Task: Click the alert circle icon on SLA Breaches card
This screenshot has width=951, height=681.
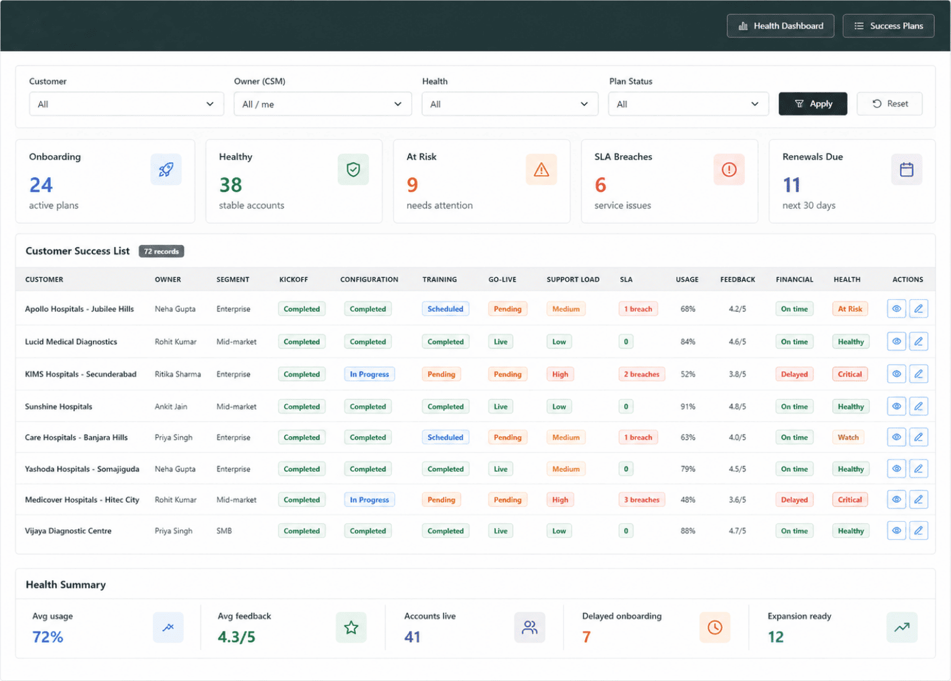Action: click(729, 170)
